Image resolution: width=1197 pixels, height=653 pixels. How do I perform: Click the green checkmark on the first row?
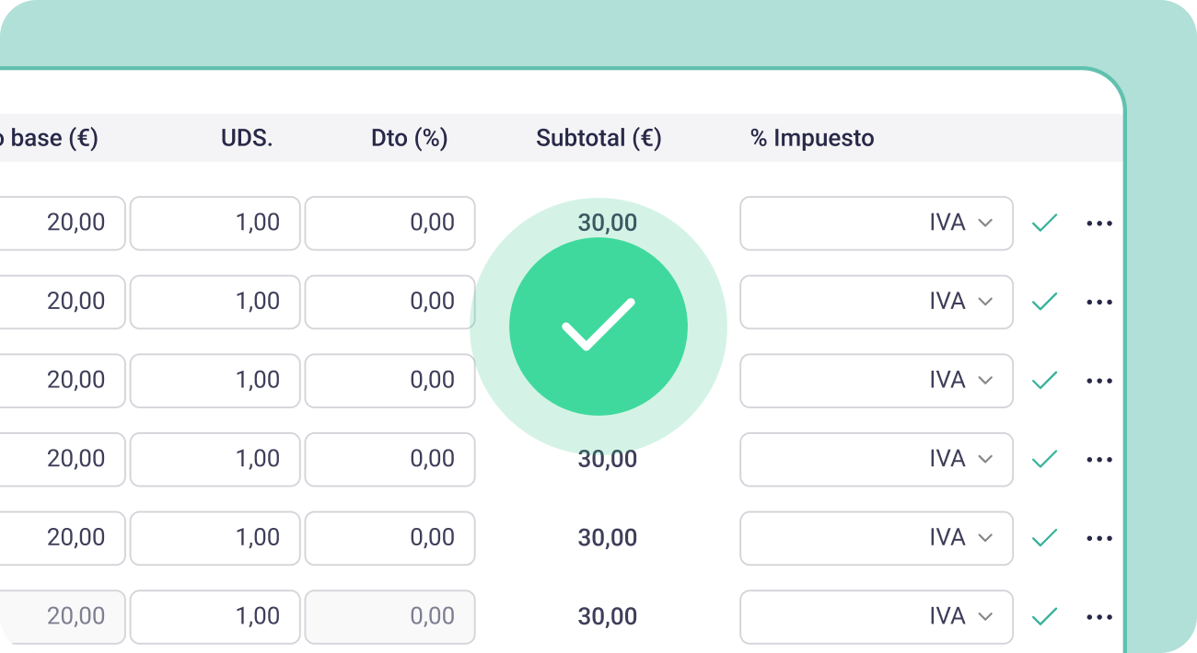coord(1045,223)
